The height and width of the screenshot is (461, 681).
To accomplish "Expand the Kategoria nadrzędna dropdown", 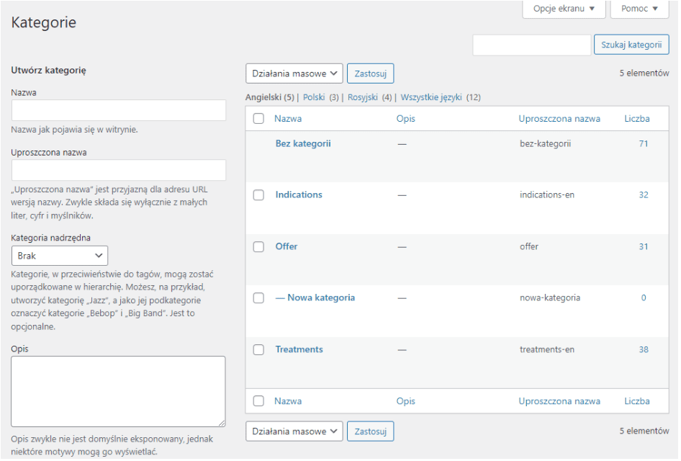I will click(x=60, y=256).
